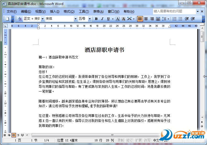
Task: Click the first line indent marker on ruler
Action: (38, 25)
